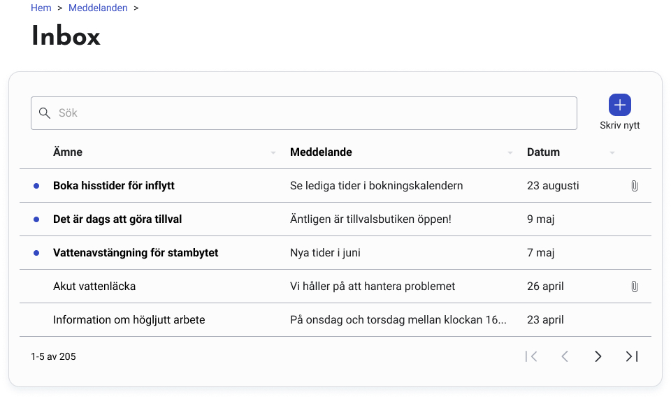
Task: Open the Information om högljutt arbete message
Action: click(x=129, y=320)
